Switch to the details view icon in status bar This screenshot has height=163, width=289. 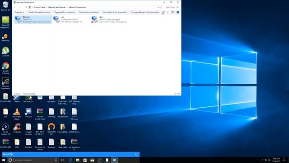(175, 94)
